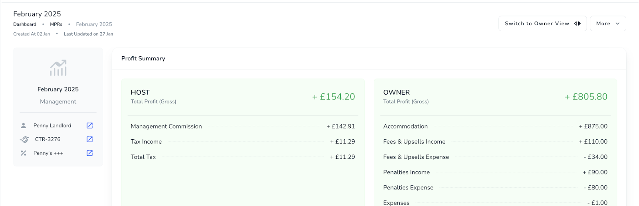Viewport: 639px width, 206px height.
Task: Click the handshake icon beside CTR-3276
Action: 24,139
